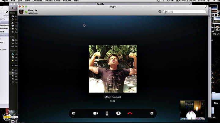
Task: Select the Downloading filter in the left window
Action: [4, 25]
